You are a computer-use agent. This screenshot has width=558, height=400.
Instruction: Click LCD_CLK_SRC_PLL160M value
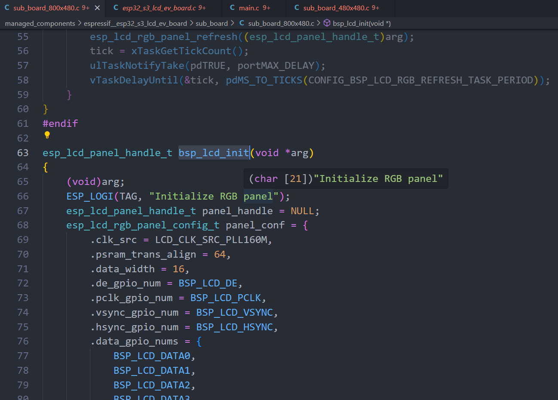point(211,240)
